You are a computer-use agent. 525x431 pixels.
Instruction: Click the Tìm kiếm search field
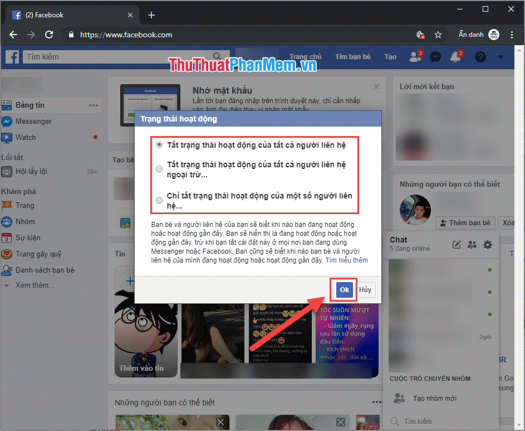click(111, 56)
